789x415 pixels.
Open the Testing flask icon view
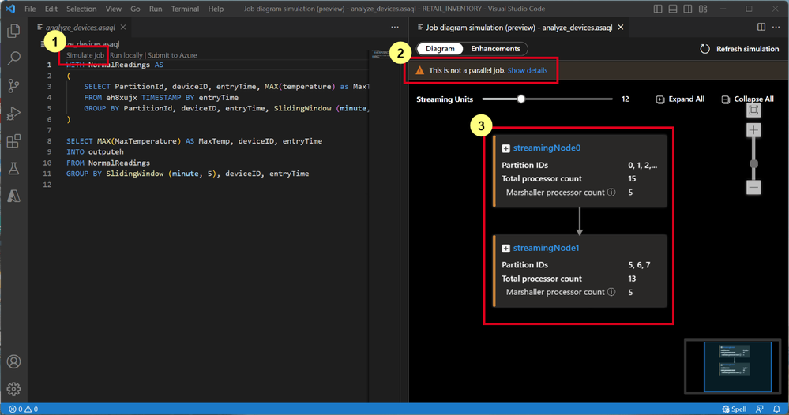(x=13, y=168)
